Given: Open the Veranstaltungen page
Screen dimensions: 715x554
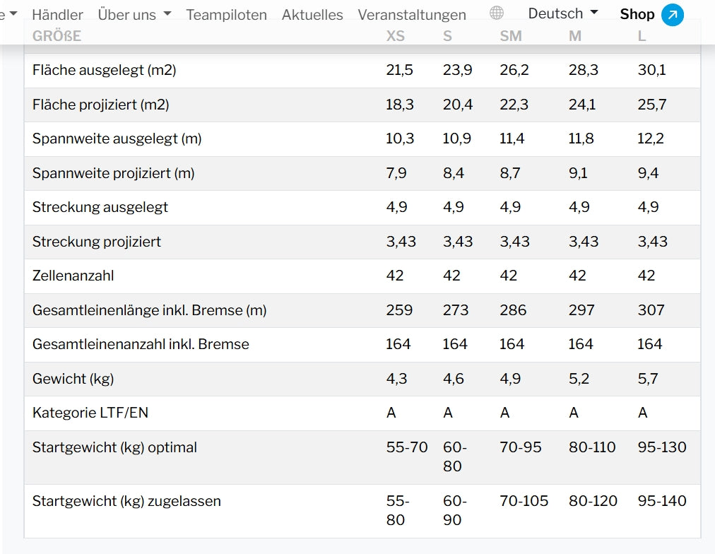Looking at the screenshot, I should pyautogui.click(x=412, y=14).
